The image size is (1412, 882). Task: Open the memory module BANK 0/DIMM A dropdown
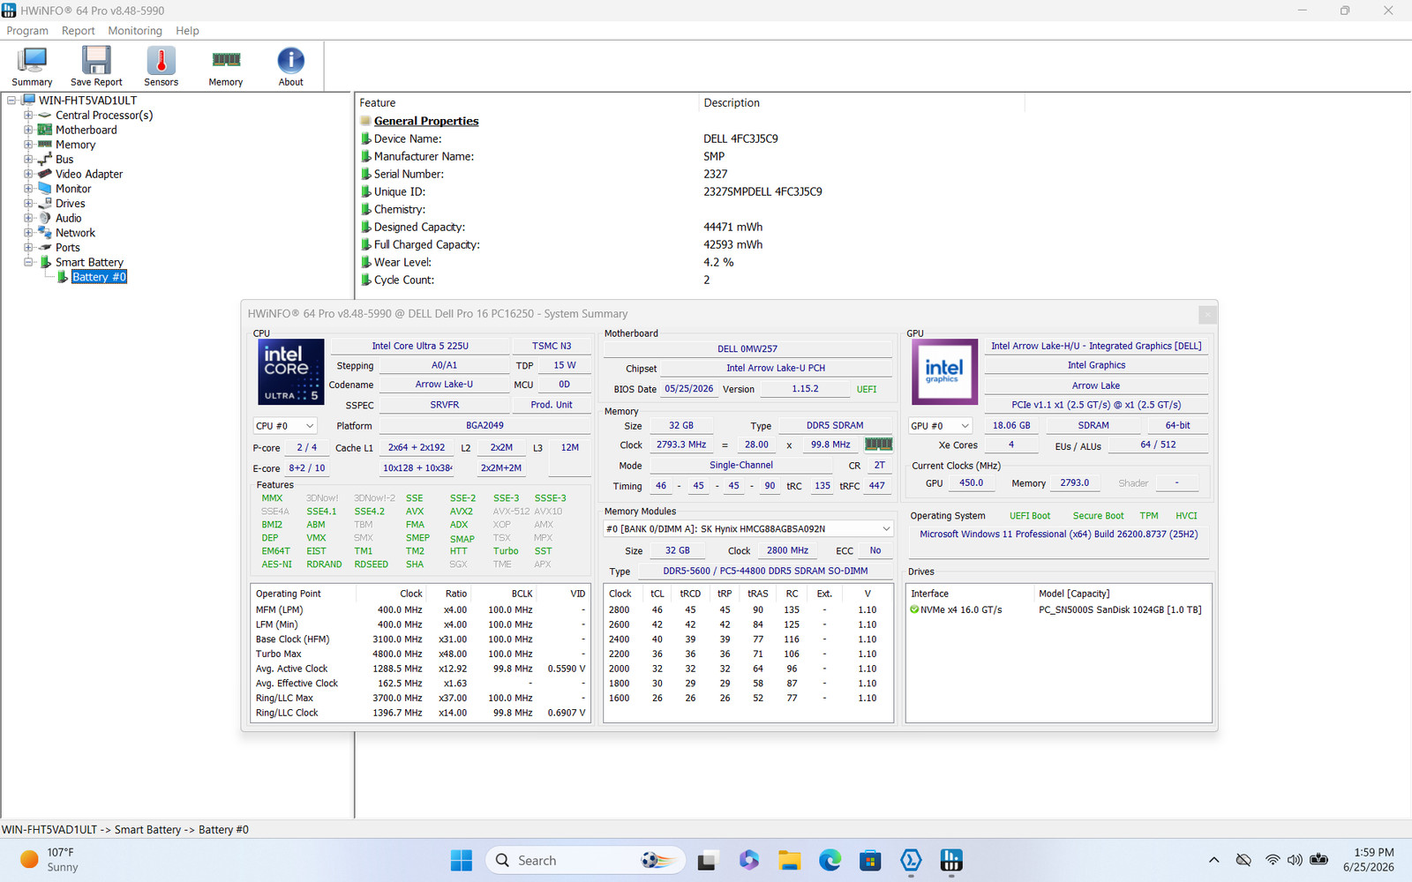point(748,529)
